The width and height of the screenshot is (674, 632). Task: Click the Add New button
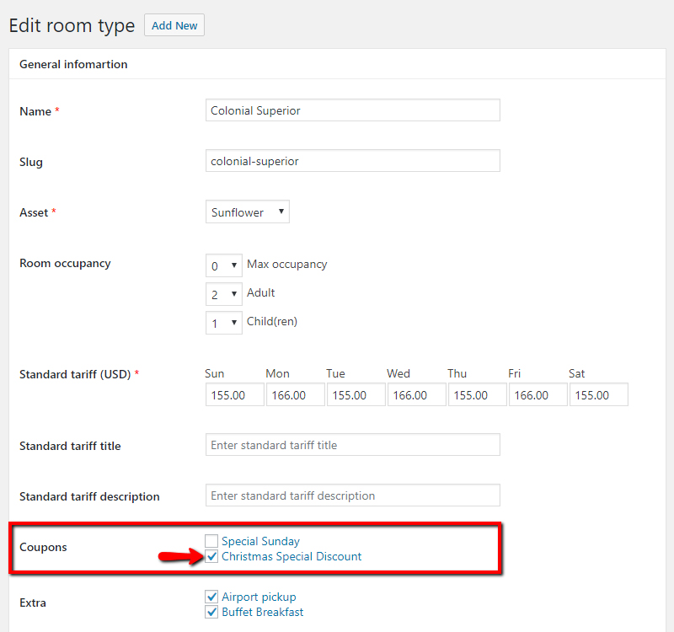click(174, 24)
